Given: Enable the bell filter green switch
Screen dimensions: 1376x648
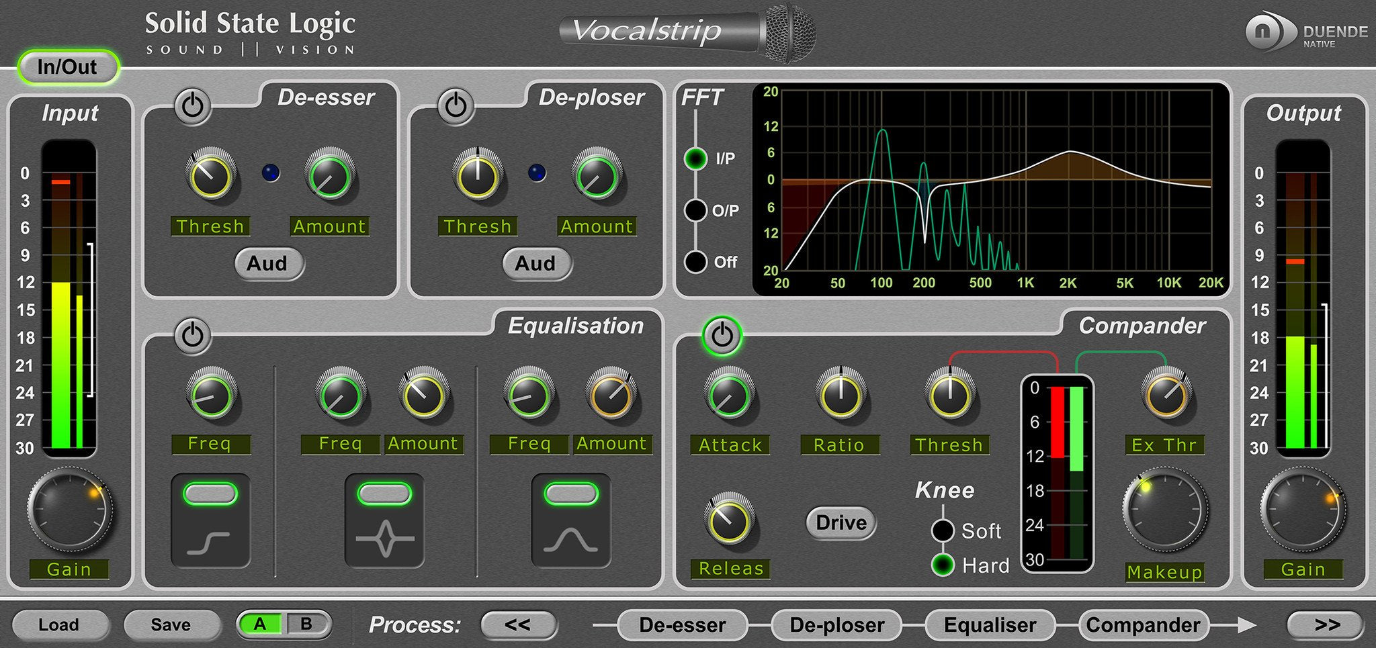Looking at the screenshot, I should [x=571, y=494].
